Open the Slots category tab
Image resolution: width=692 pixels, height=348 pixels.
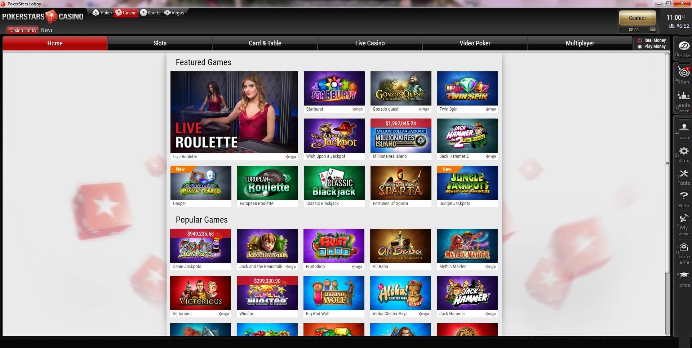coord(160,43)
